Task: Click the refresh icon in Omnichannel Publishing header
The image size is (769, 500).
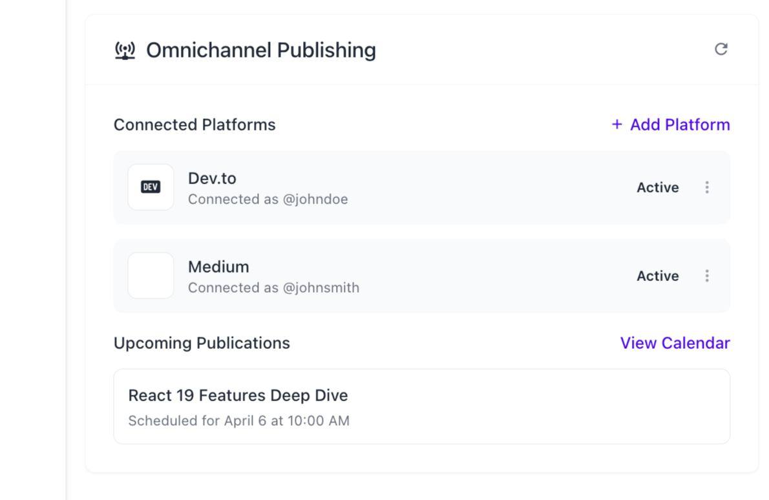Action: pyautogui.click(x=721, y=49)
